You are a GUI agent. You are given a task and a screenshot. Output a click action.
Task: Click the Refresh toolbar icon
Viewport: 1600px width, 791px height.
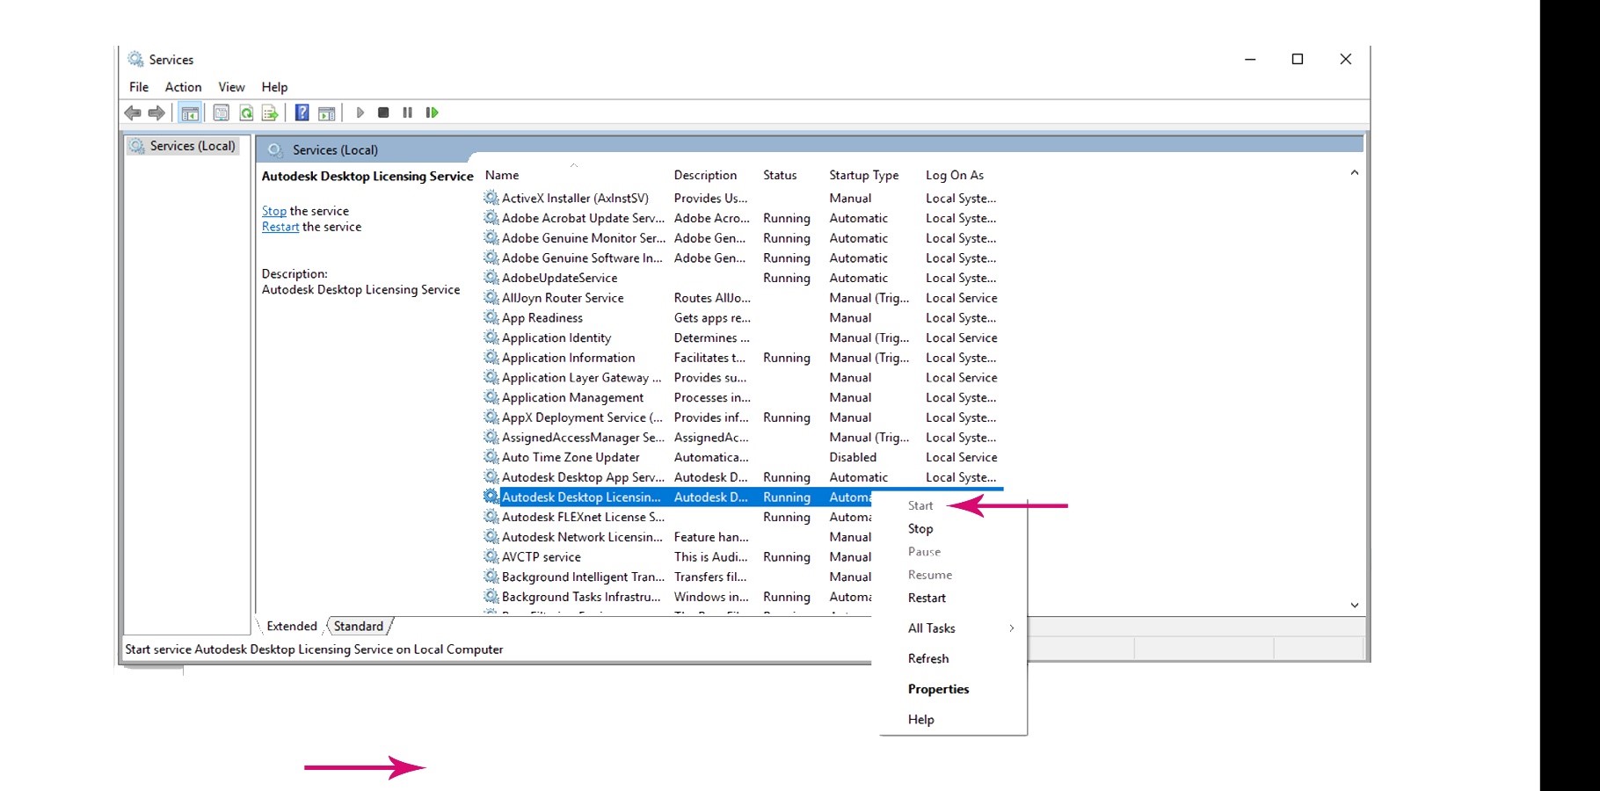coord(246,112)
